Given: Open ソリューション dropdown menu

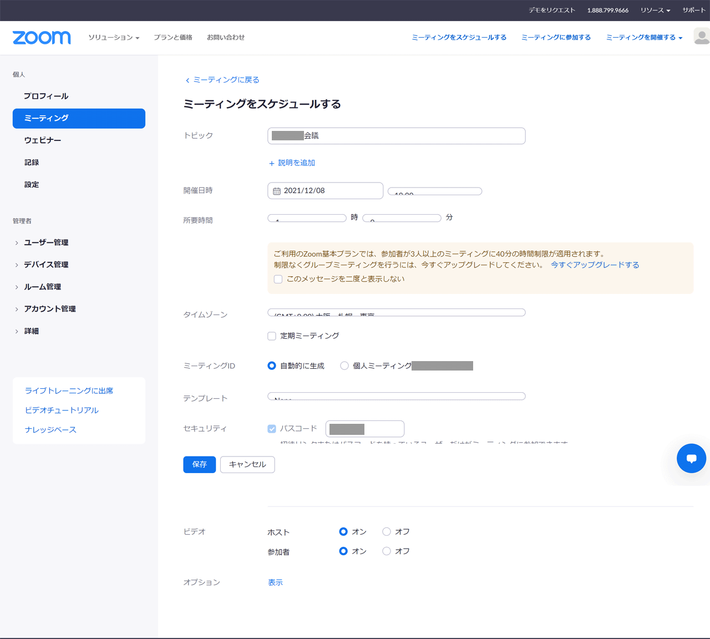Looking at the screenshot, I should point(114,37).
